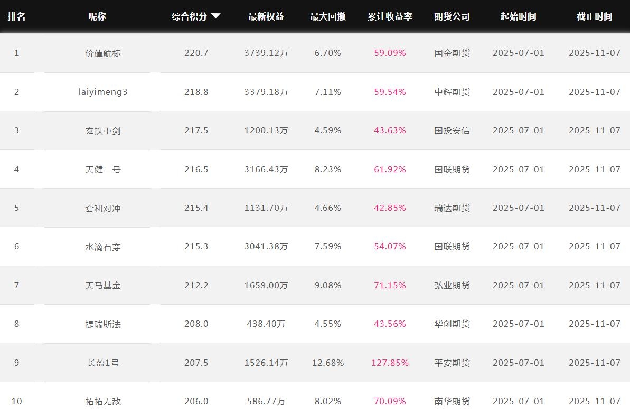Screen dimensions: 630x418
Task: Sort by 最新权益 column header
Action: (x=266, y=16)
